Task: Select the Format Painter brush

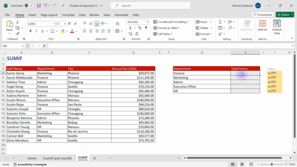Action: (18, 34)
